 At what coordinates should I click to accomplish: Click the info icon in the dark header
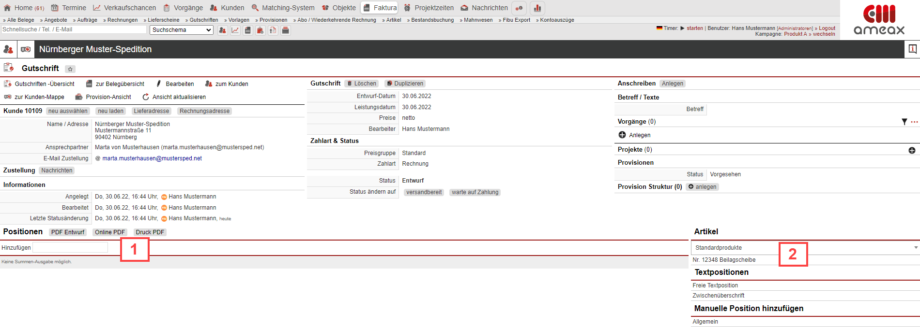click(x=912, y=49)
